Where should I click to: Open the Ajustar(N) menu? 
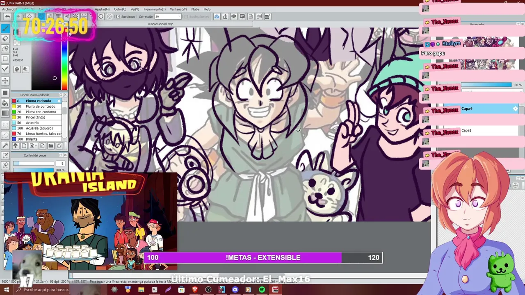(x=102, y=9)
